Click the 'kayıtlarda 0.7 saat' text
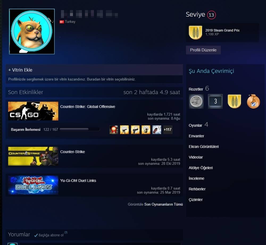This screenshot has width=266, height=245. 165,188
